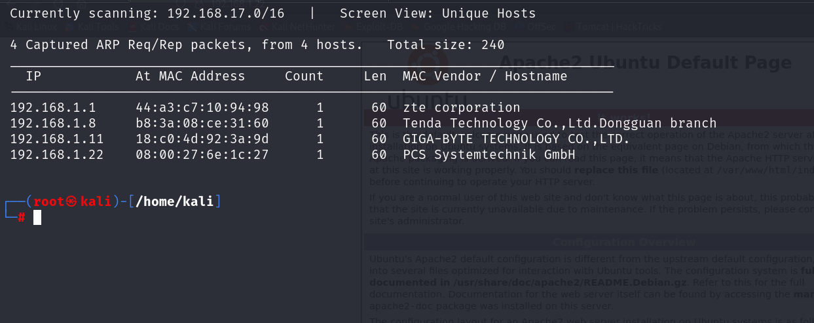The height and width of the screenshot is (323, 814).
Task: Click the Count value 1 in the PCS Systemtechnik row
Action: [x=320, y=155]
